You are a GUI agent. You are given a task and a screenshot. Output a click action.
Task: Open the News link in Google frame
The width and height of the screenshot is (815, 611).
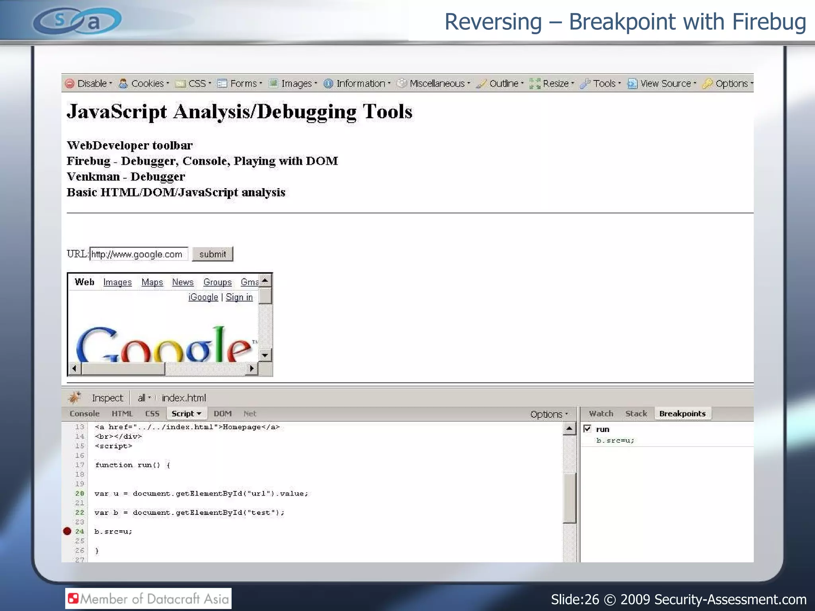183,282
